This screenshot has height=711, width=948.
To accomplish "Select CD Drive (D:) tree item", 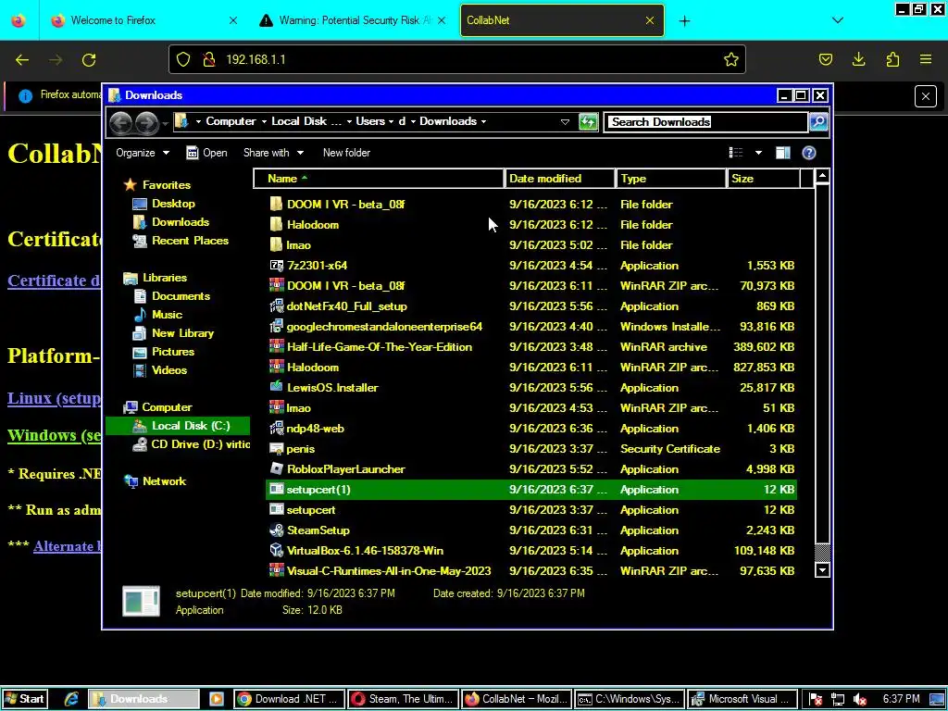I will (191, 444).
